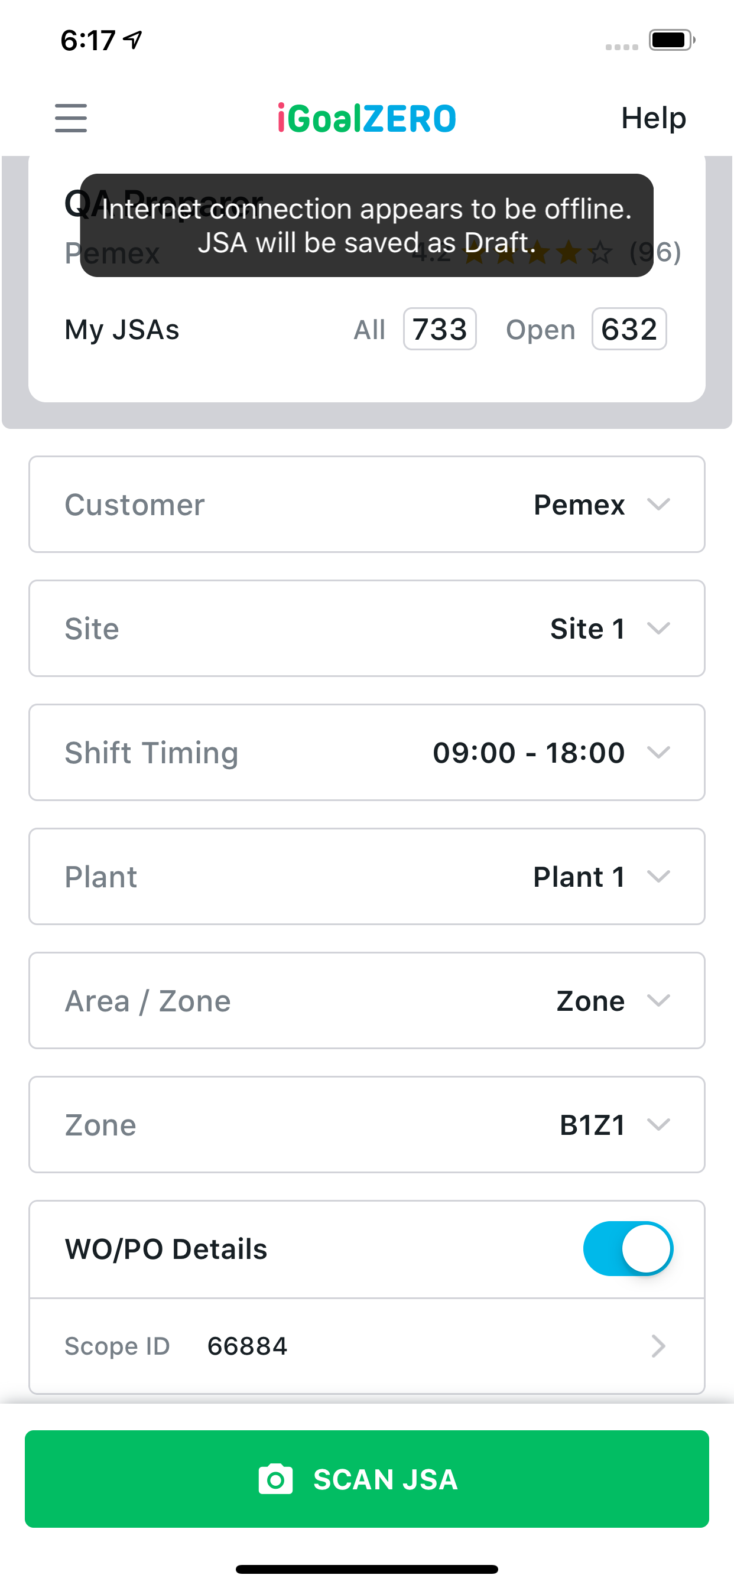Expand the Customer dropdown
This screenshot has height=1588, width=734.
coord(658,505)
